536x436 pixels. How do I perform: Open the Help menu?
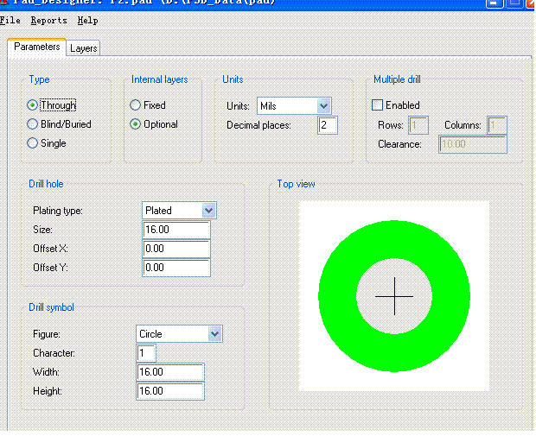[87, 20]
